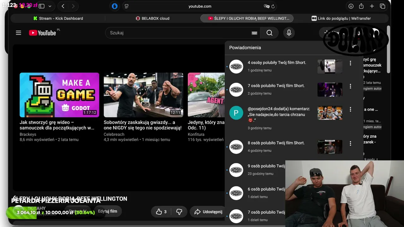Click the 3 godziny temu timestamp
The height and width of the screenshot is (227, 404).
click(259, 128)
